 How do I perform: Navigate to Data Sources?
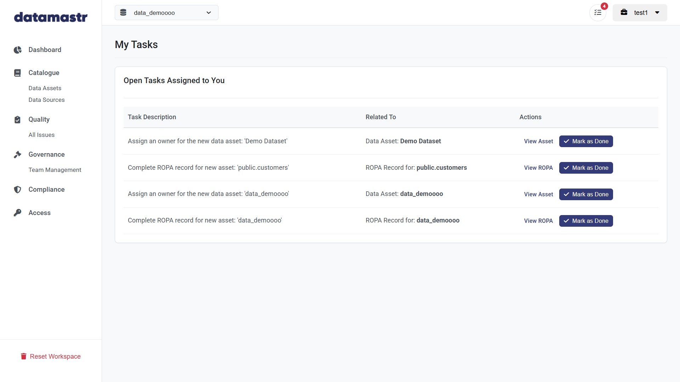coord(46,100)
